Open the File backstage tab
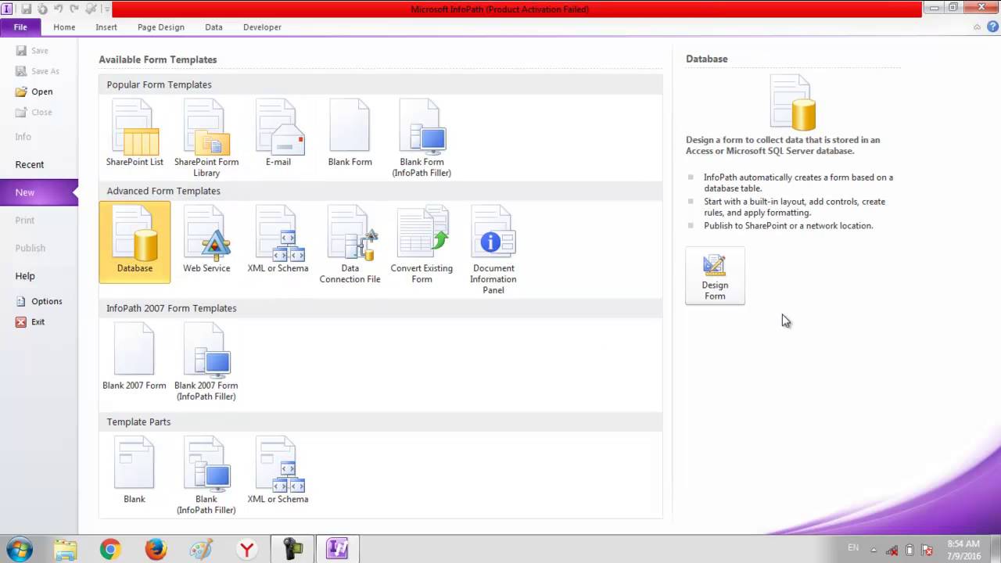Screen dimensions: 1001x563 pyautogui.click(x=20, y=27)
